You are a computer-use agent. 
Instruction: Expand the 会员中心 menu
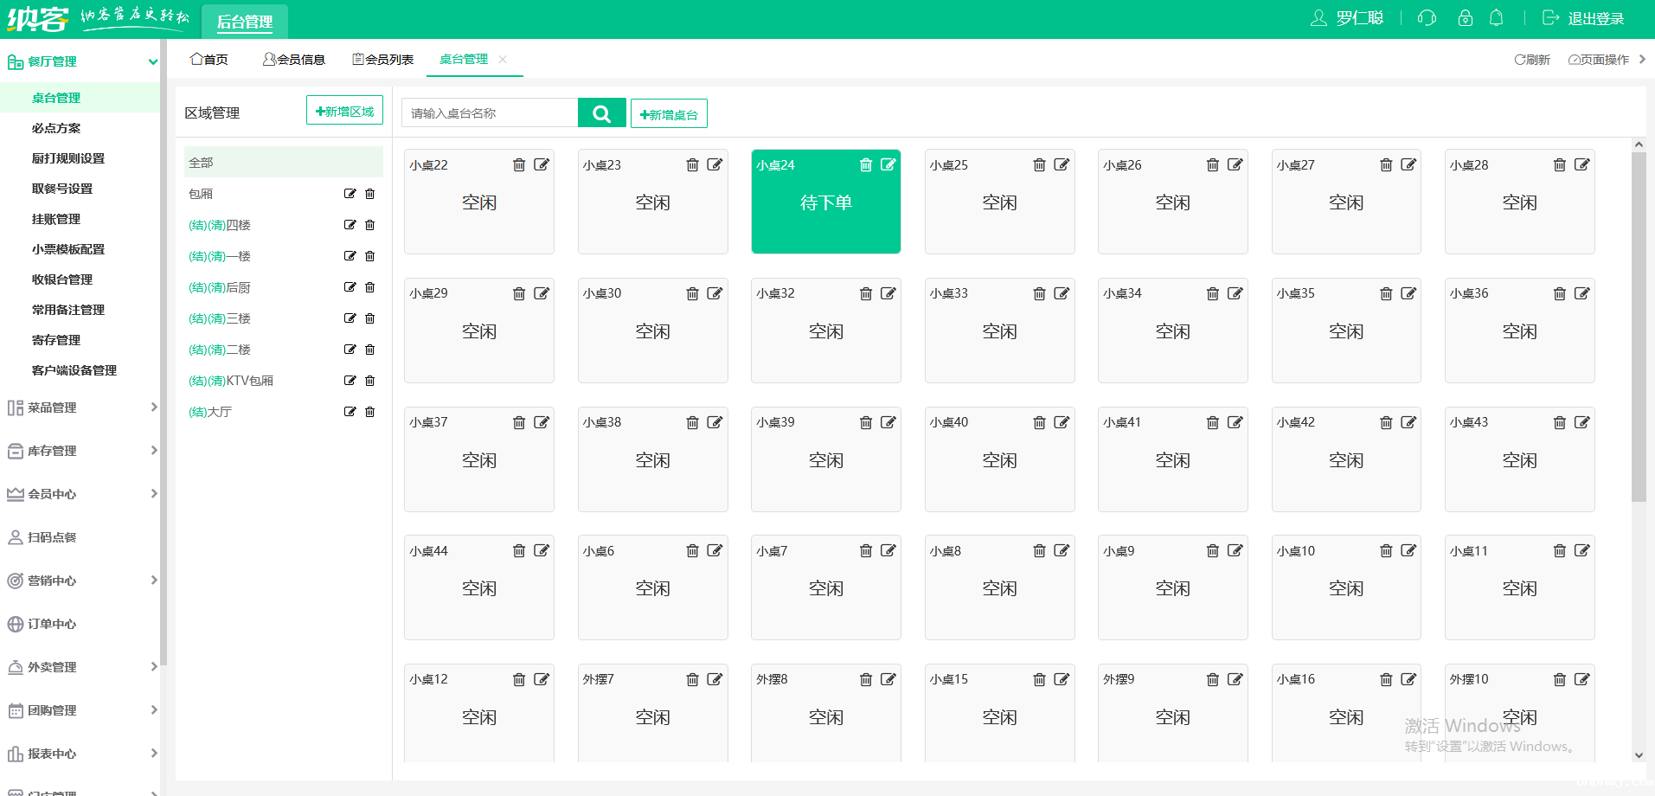[x=154, y=494]
